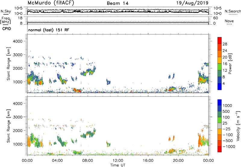Pick the bottom blue segment of Power colorbar
The width and height of the screenshot is (241, 167).
pos(220,87)
